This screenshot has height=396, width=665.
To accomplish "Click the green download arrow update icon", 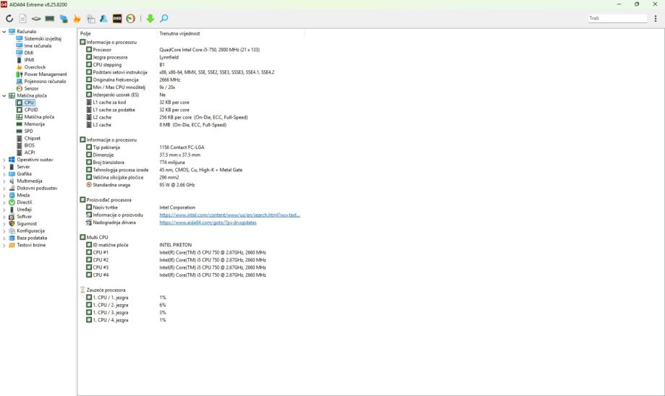I will pos(150,18).
